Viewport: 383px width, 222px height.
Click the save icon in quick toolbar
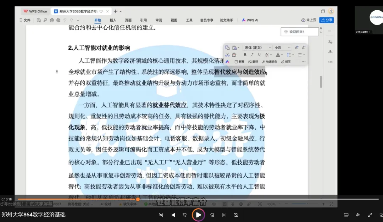39,20
